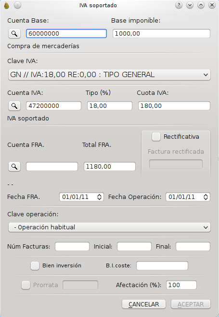The image size is (219, 317).
Task: Shade window using down-chevron title button
Action: coord(190,5)
